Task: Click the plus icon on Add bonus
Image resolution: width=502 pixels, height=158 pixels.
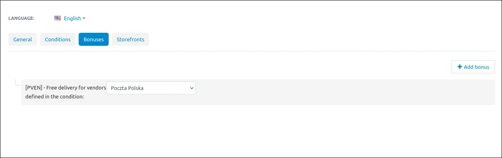Action: coord(460,67)
